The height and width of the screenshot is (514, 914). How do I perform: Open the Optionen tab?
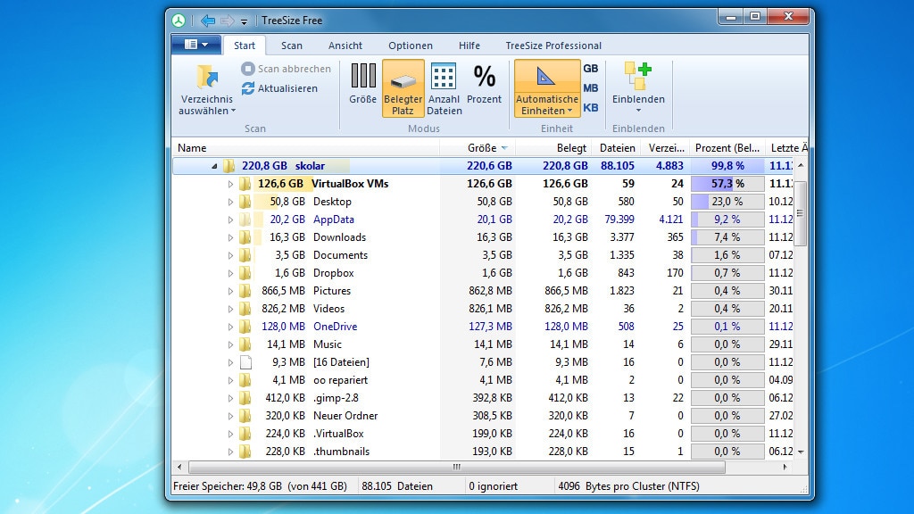410,45
